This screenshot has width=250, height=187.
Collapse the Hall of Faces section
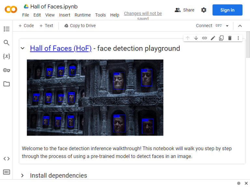click(x=23, y=48)
